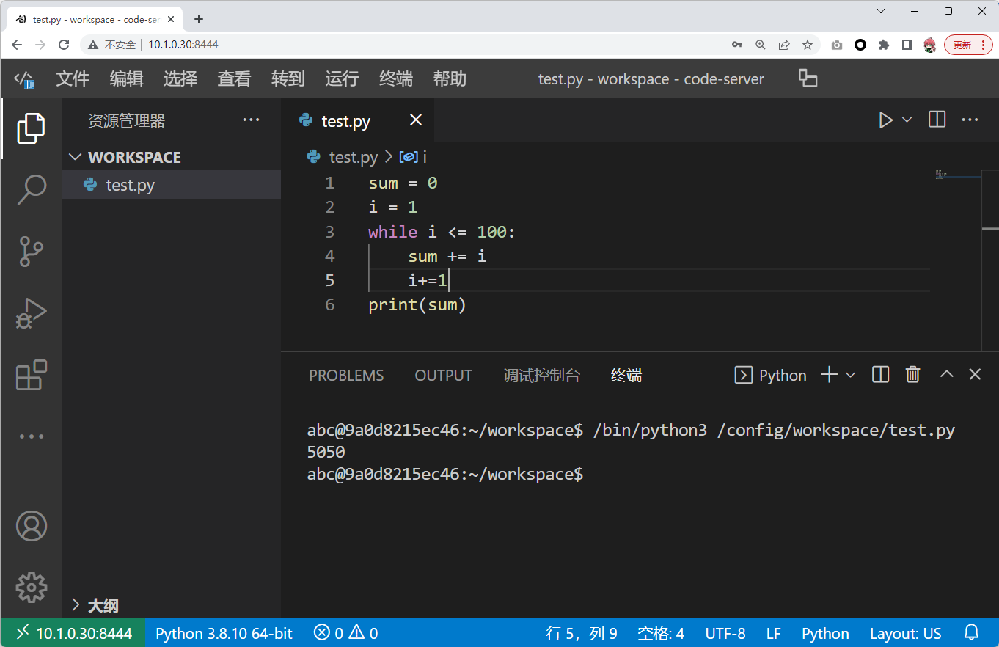
Task: Kill terminal with the trash icon
Action: pos(912,375)
